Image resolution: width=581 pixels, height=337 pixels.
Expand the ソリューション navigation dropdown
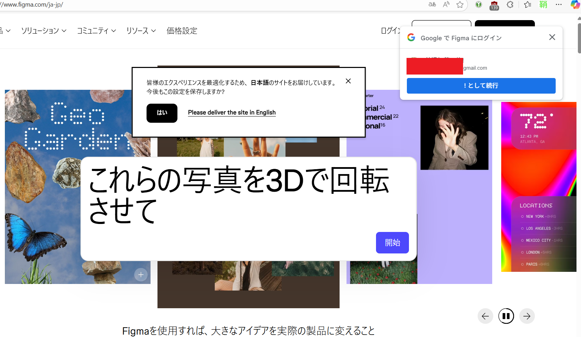click(43, 31)
